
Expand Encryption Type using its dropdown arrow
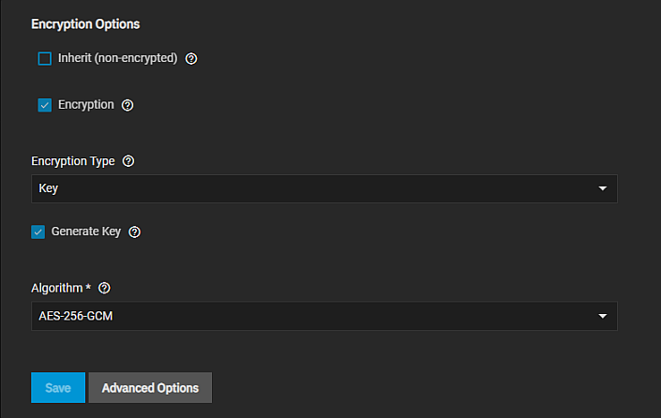click(603, 188)
